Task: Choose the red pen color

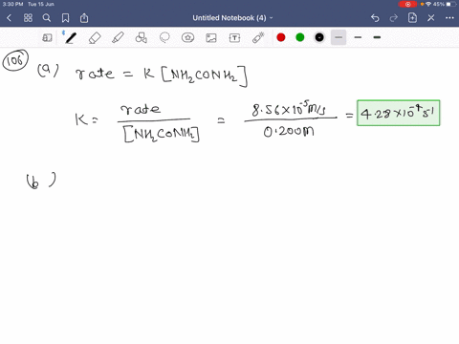Action: (x=281, y=37)
